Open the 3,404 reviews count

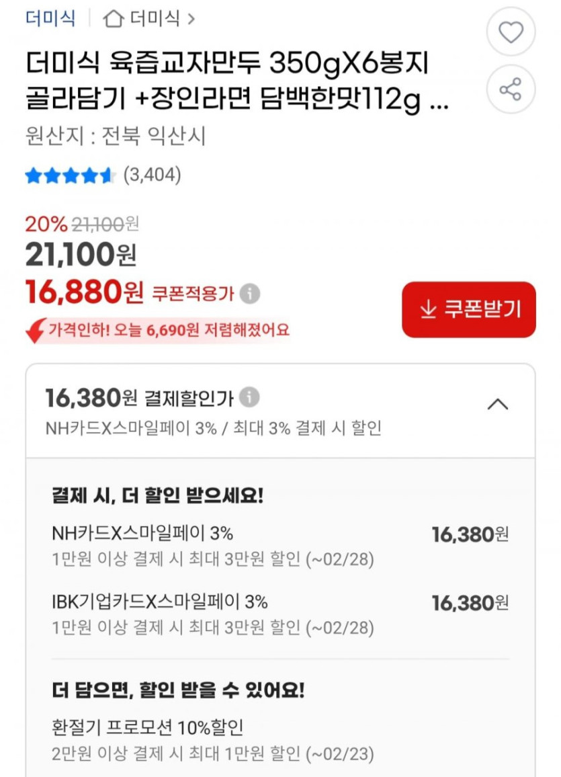coord(152,175)
